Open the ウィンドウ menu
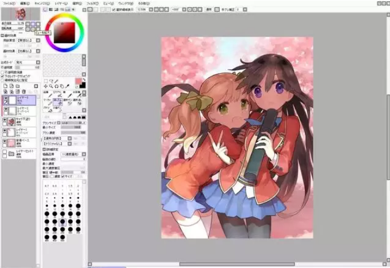 coord(126,3)
